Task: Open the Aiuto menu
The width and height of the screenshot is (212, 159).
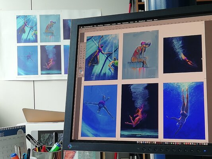Action: (x=156, y=20)
